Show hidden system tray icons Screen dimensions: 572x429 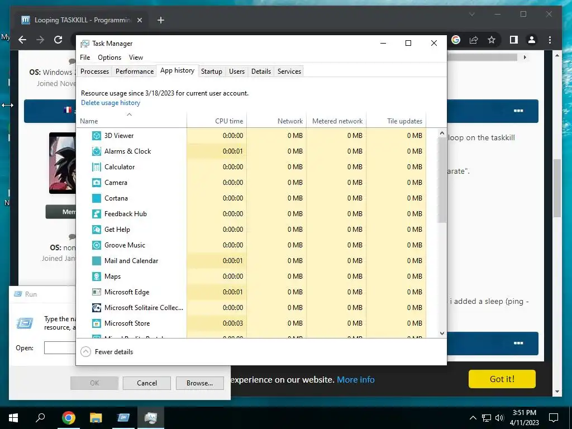[473, 418]
